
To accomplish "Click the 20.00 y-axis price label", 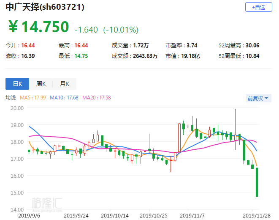I will tap(17, 108).
